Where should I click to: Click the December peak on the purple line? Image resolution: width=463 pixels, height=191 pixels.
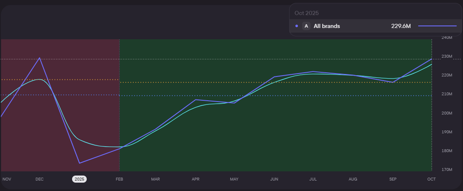point(40,58)
